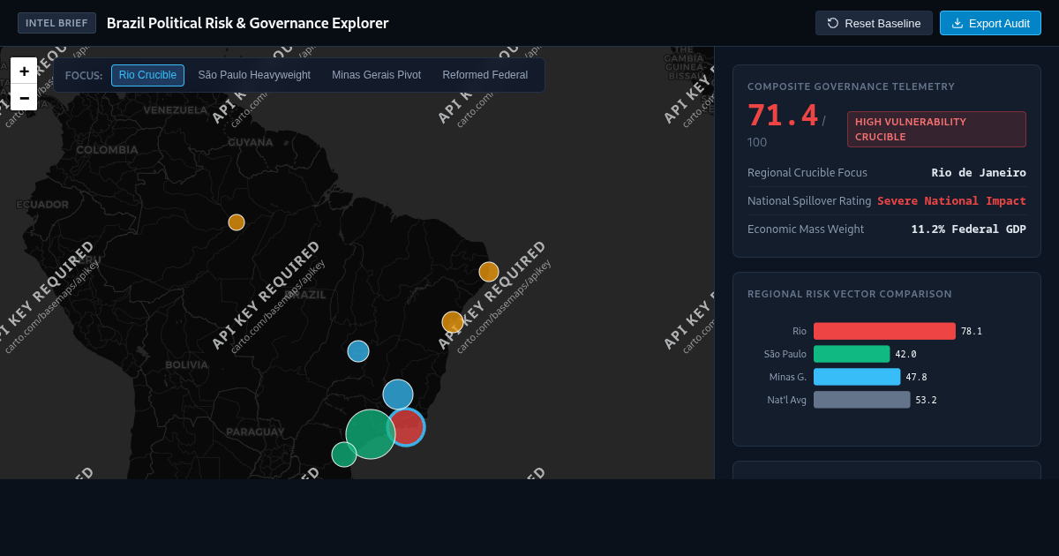
Task: Click the large green São Paulo map marker
Action: tap(371, 434)
